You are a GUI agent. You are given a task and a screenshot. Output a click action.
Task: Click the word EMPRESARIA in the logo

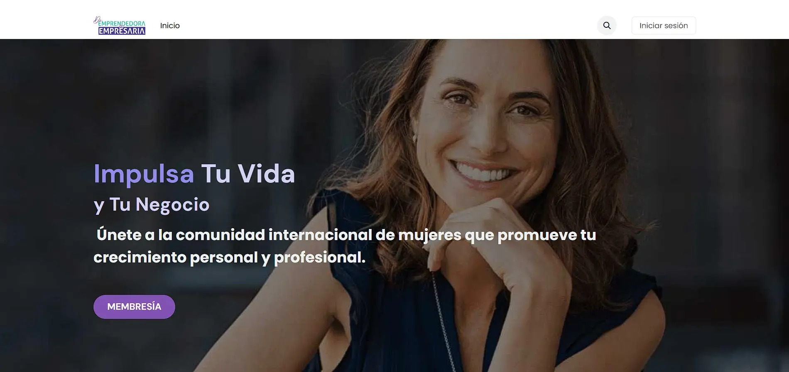(x=122, y=31)
